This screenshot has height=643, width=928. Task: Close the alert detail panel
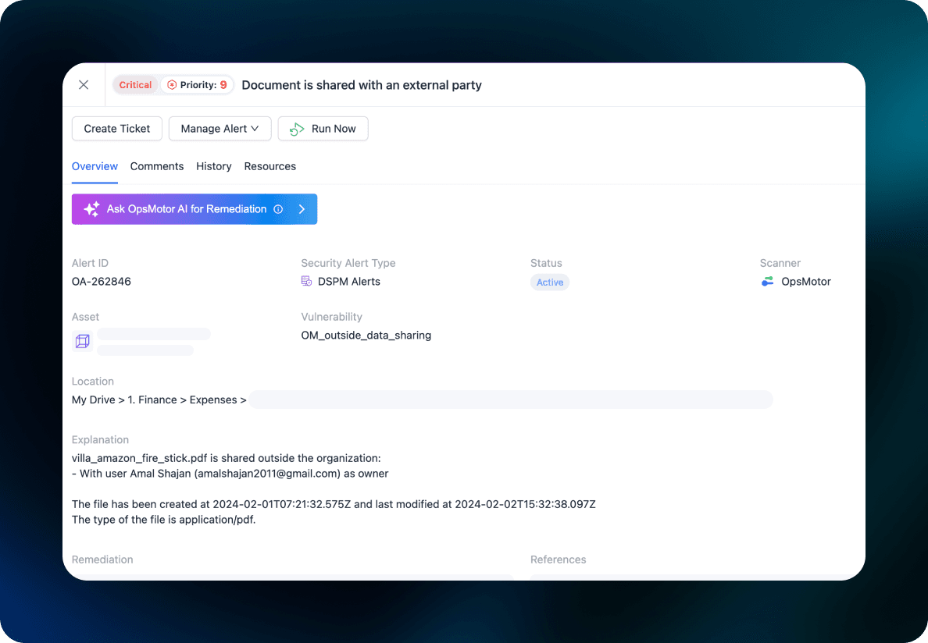pyautogui.click(x=84, y=84)
